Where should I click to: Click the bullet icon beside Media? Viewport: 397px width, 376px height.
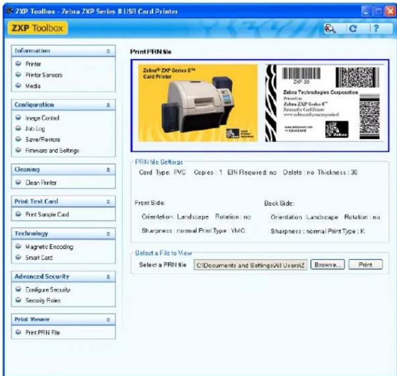[18, 85]
